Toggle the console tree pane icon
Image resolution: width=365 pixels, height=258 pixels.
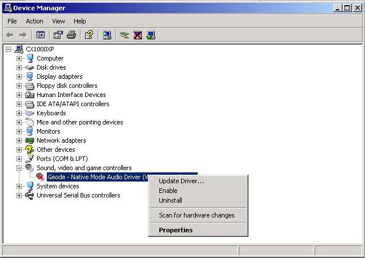coord(41,35)
